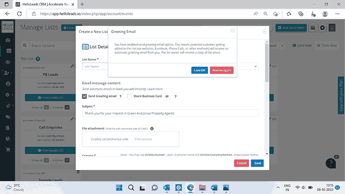This screenshot has width=345, height=194.
Task: Open the chat icon in the sidebar
Action: click(x=8, y=117)
